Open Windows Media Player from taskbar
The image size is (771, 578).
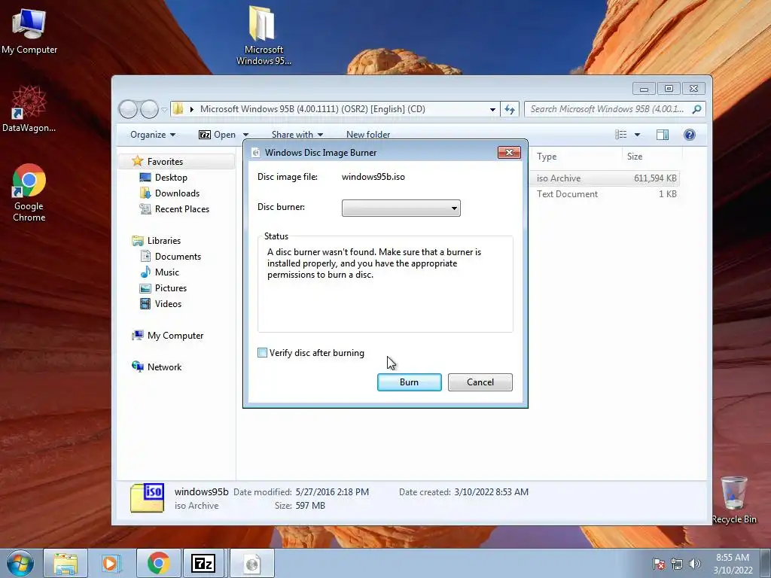coord(110,563)
